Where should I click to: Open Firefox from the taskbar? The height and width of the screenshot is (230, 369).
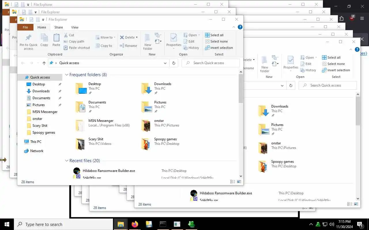click(135, 224)
